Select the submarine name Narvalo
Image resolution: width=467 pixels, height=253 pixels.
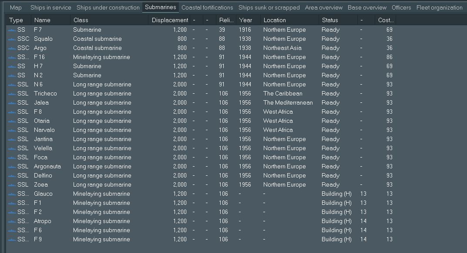[x=44, y=130]
